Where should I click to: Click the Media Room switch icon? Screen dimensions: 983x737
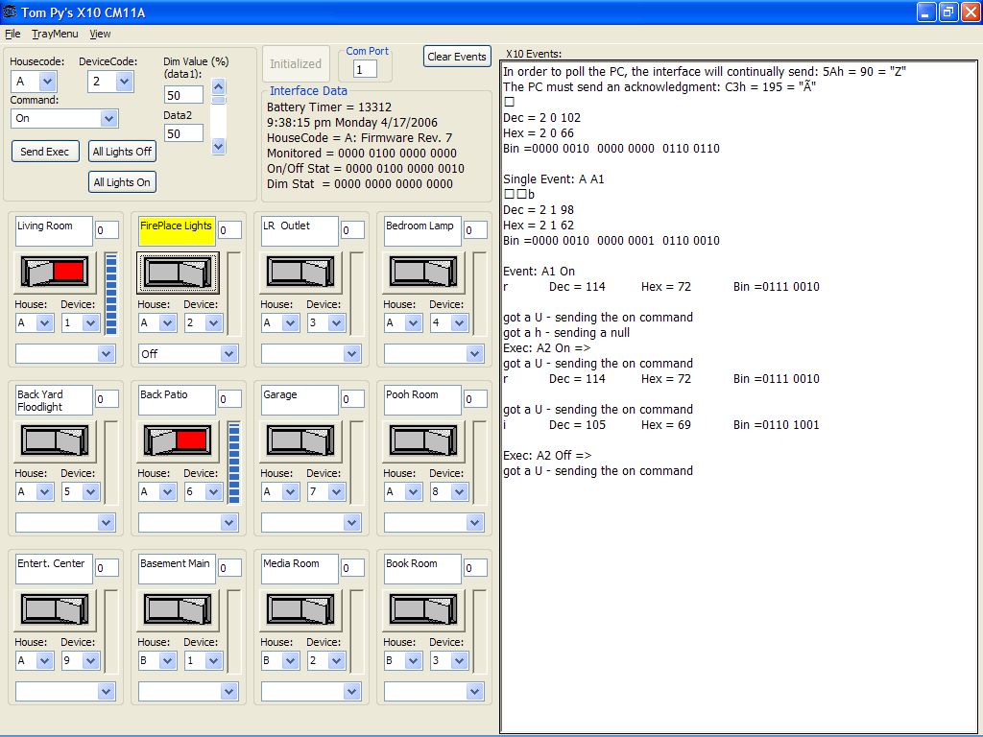click(300, 609)
